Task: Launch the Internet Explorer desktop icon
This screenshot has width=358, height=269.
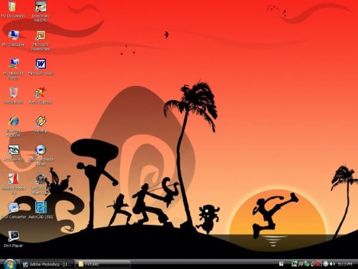Action: [x=14, y=127]
